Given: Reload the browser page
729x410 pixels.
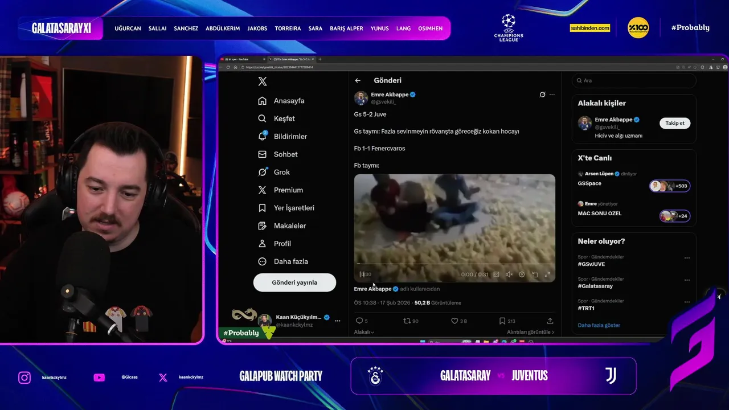Looking at the screenshot, I should tap(228, 67).
